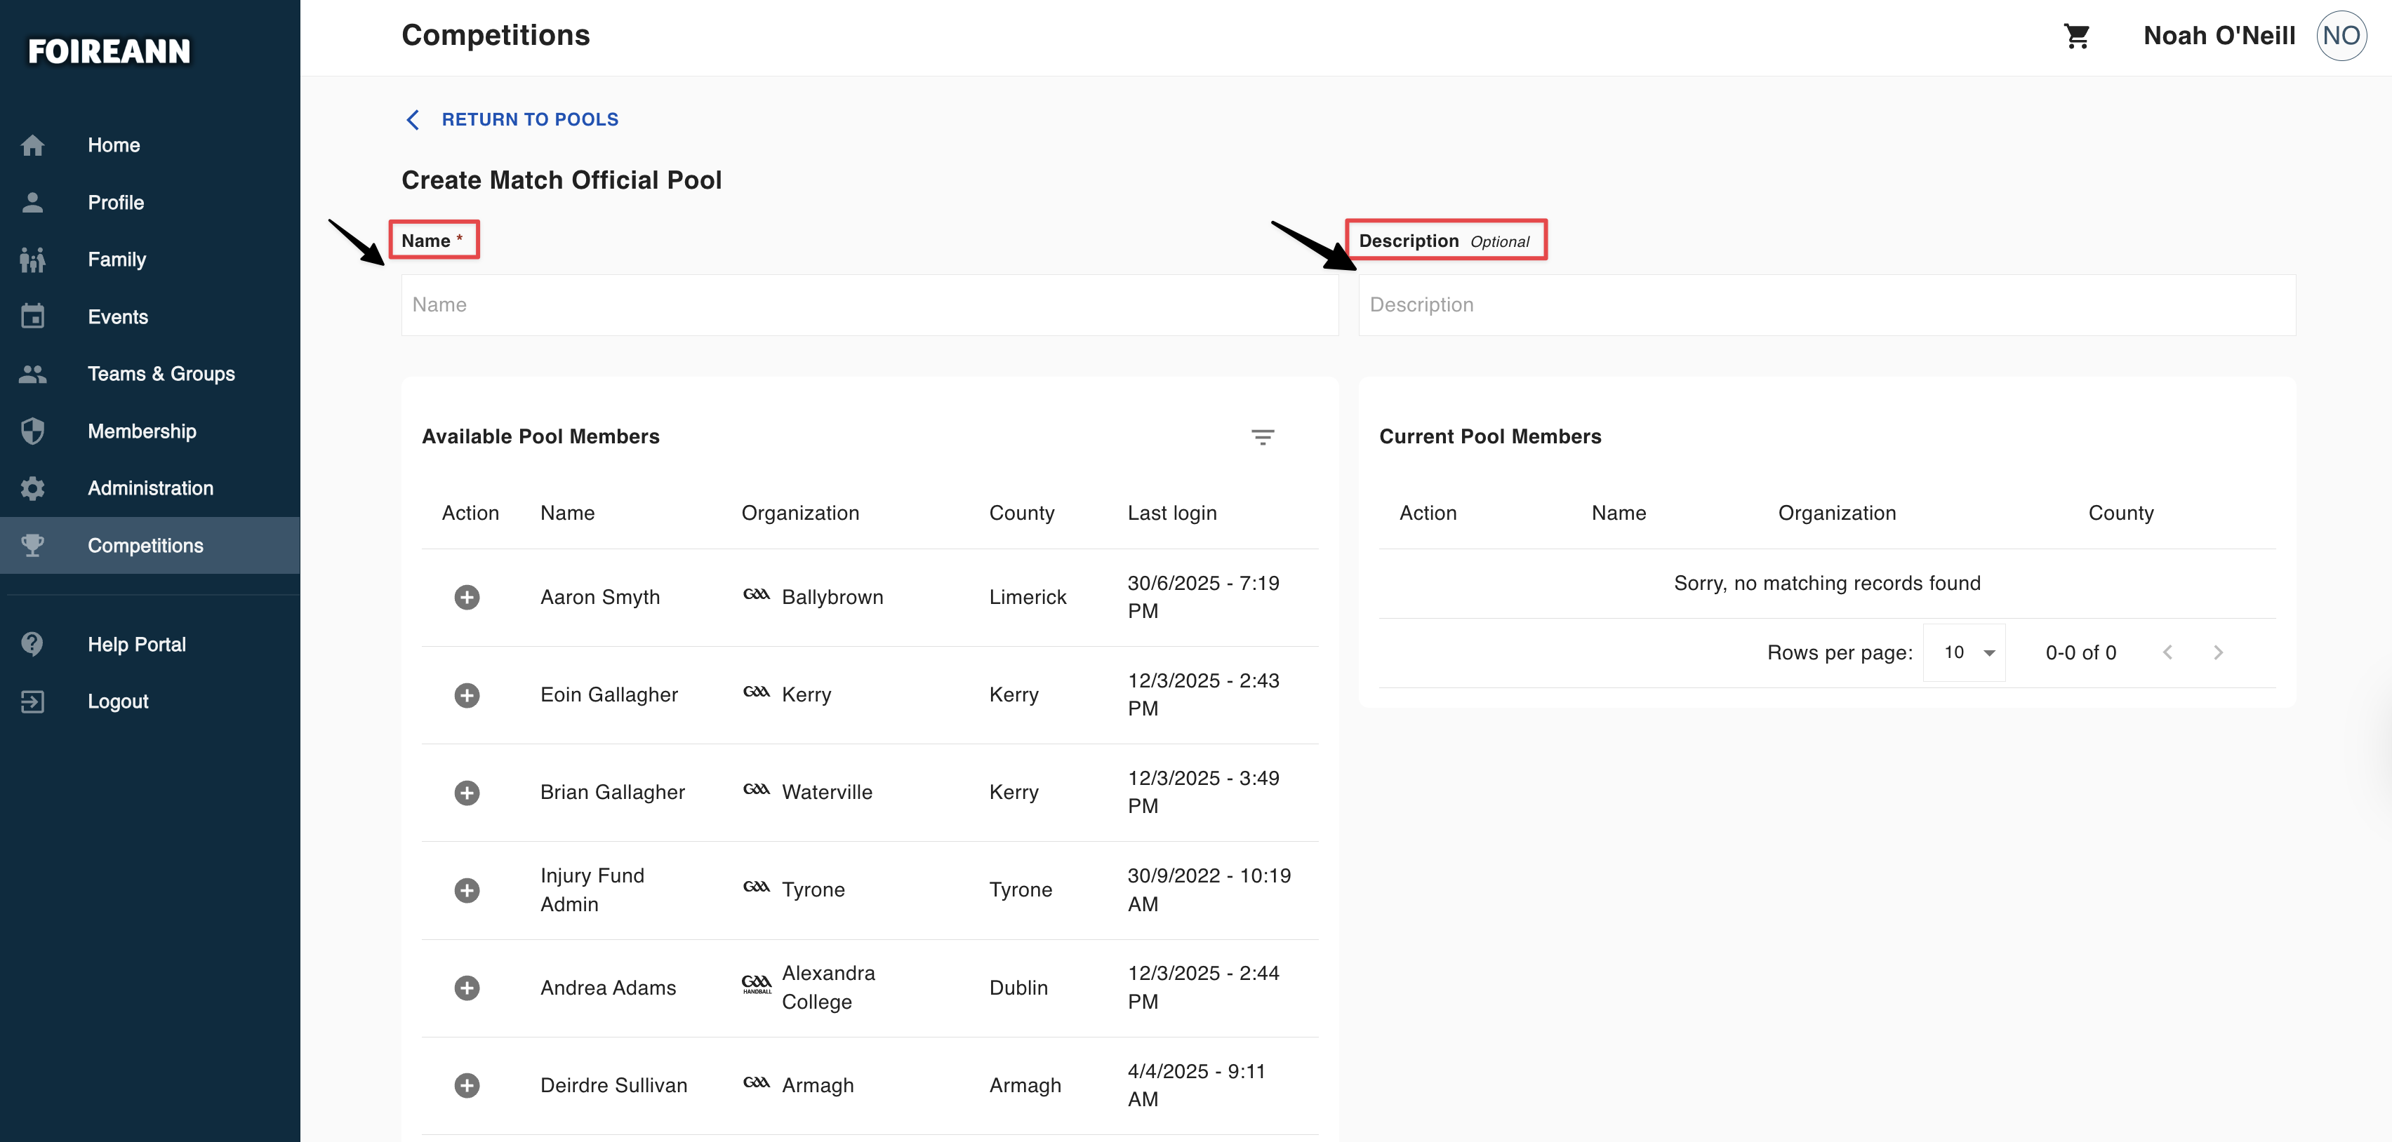Click the Name input field
Viewport: 2392px width, 1142px height.
pos(869,305)
